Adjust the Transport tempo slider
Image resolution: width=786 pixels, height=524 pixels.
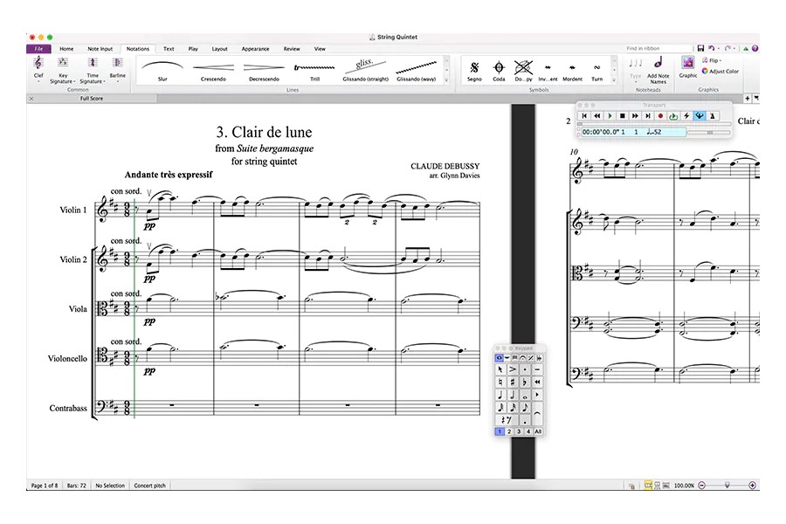(709, 133)
